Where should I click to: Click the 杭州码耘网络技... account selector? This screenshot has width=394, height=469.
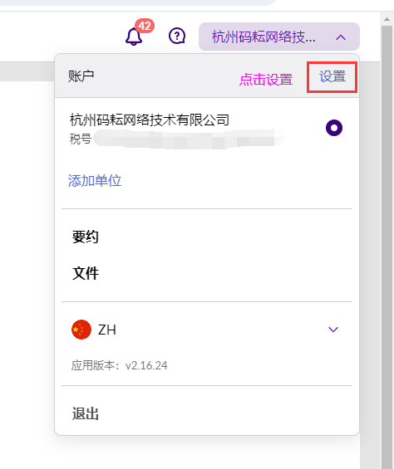(279, 37)
